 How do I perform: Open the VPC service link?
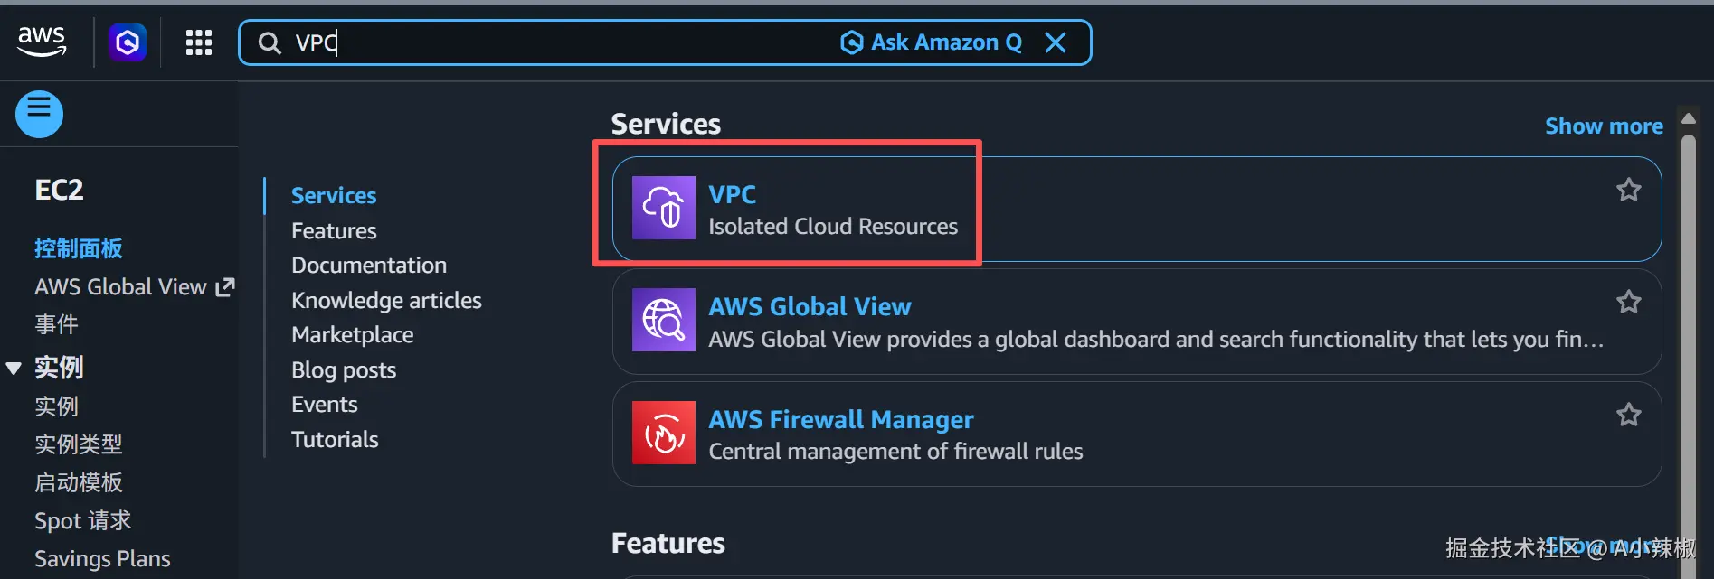click(x=732, y=194)
